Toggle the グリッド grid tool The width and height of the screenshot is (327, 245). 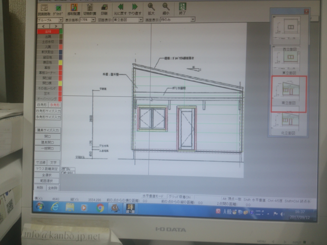[x=58, y=9]
